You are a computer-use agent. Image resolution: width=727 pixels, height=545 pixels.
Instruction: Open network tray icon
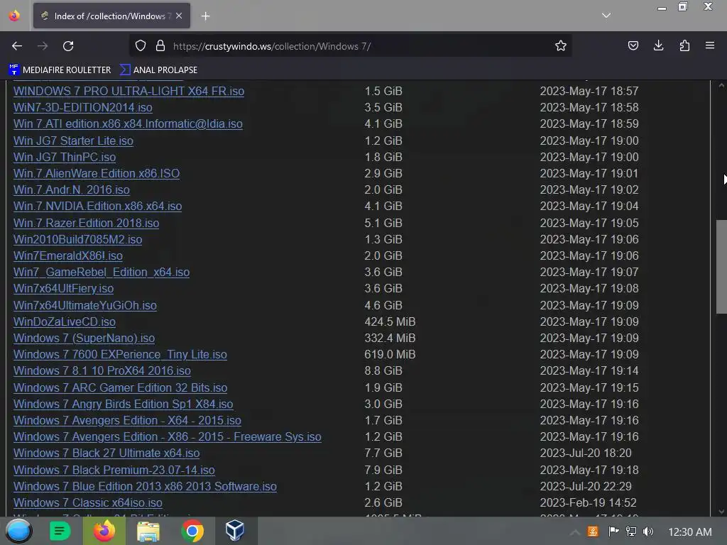tap(631, 532)
